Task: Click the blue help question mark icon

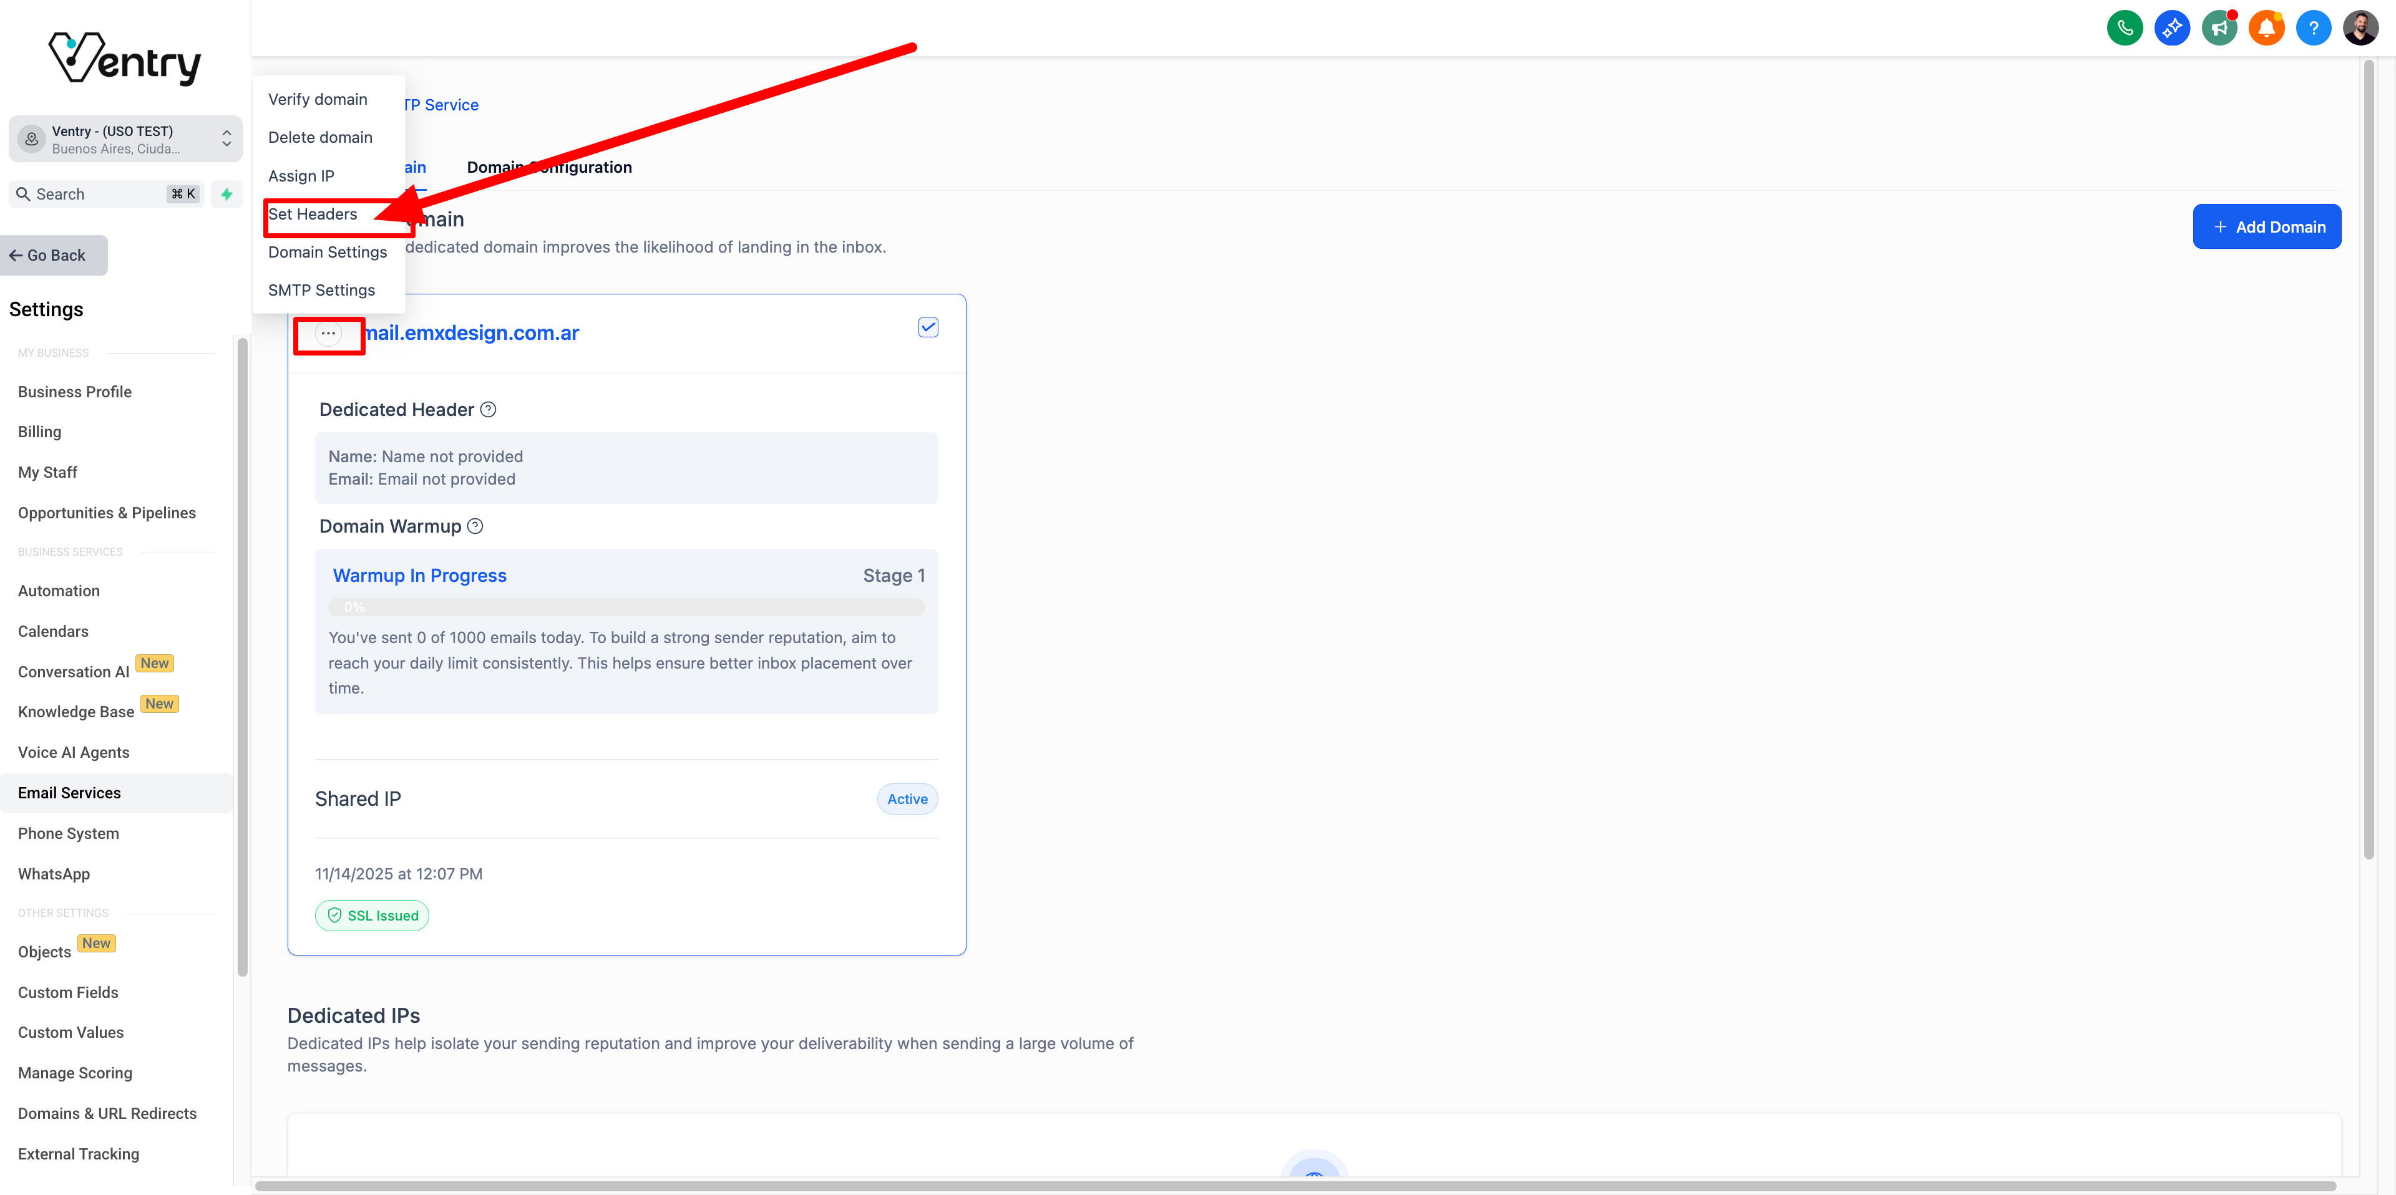Action: (2313, 28)
